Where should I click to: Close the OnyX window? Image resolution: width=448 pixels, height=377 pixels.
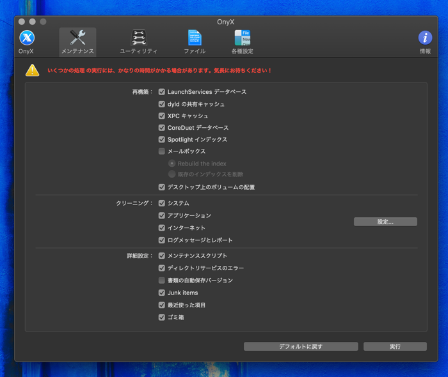coord(22,22)
